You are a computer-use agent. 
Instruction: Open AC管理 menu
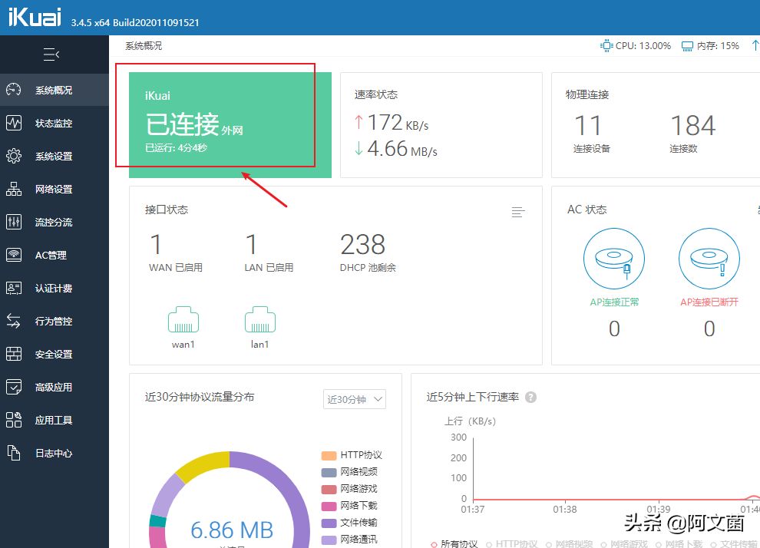click(x=55, y=255)
